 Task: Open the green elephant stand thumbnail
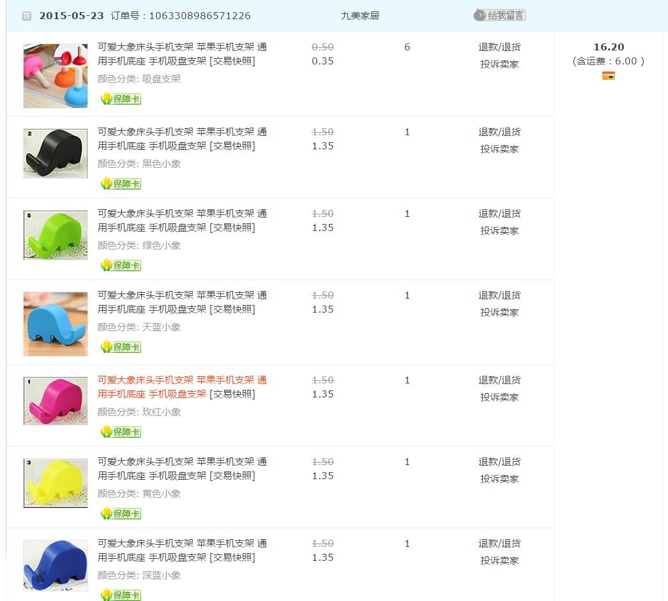(x=56, y=235)
